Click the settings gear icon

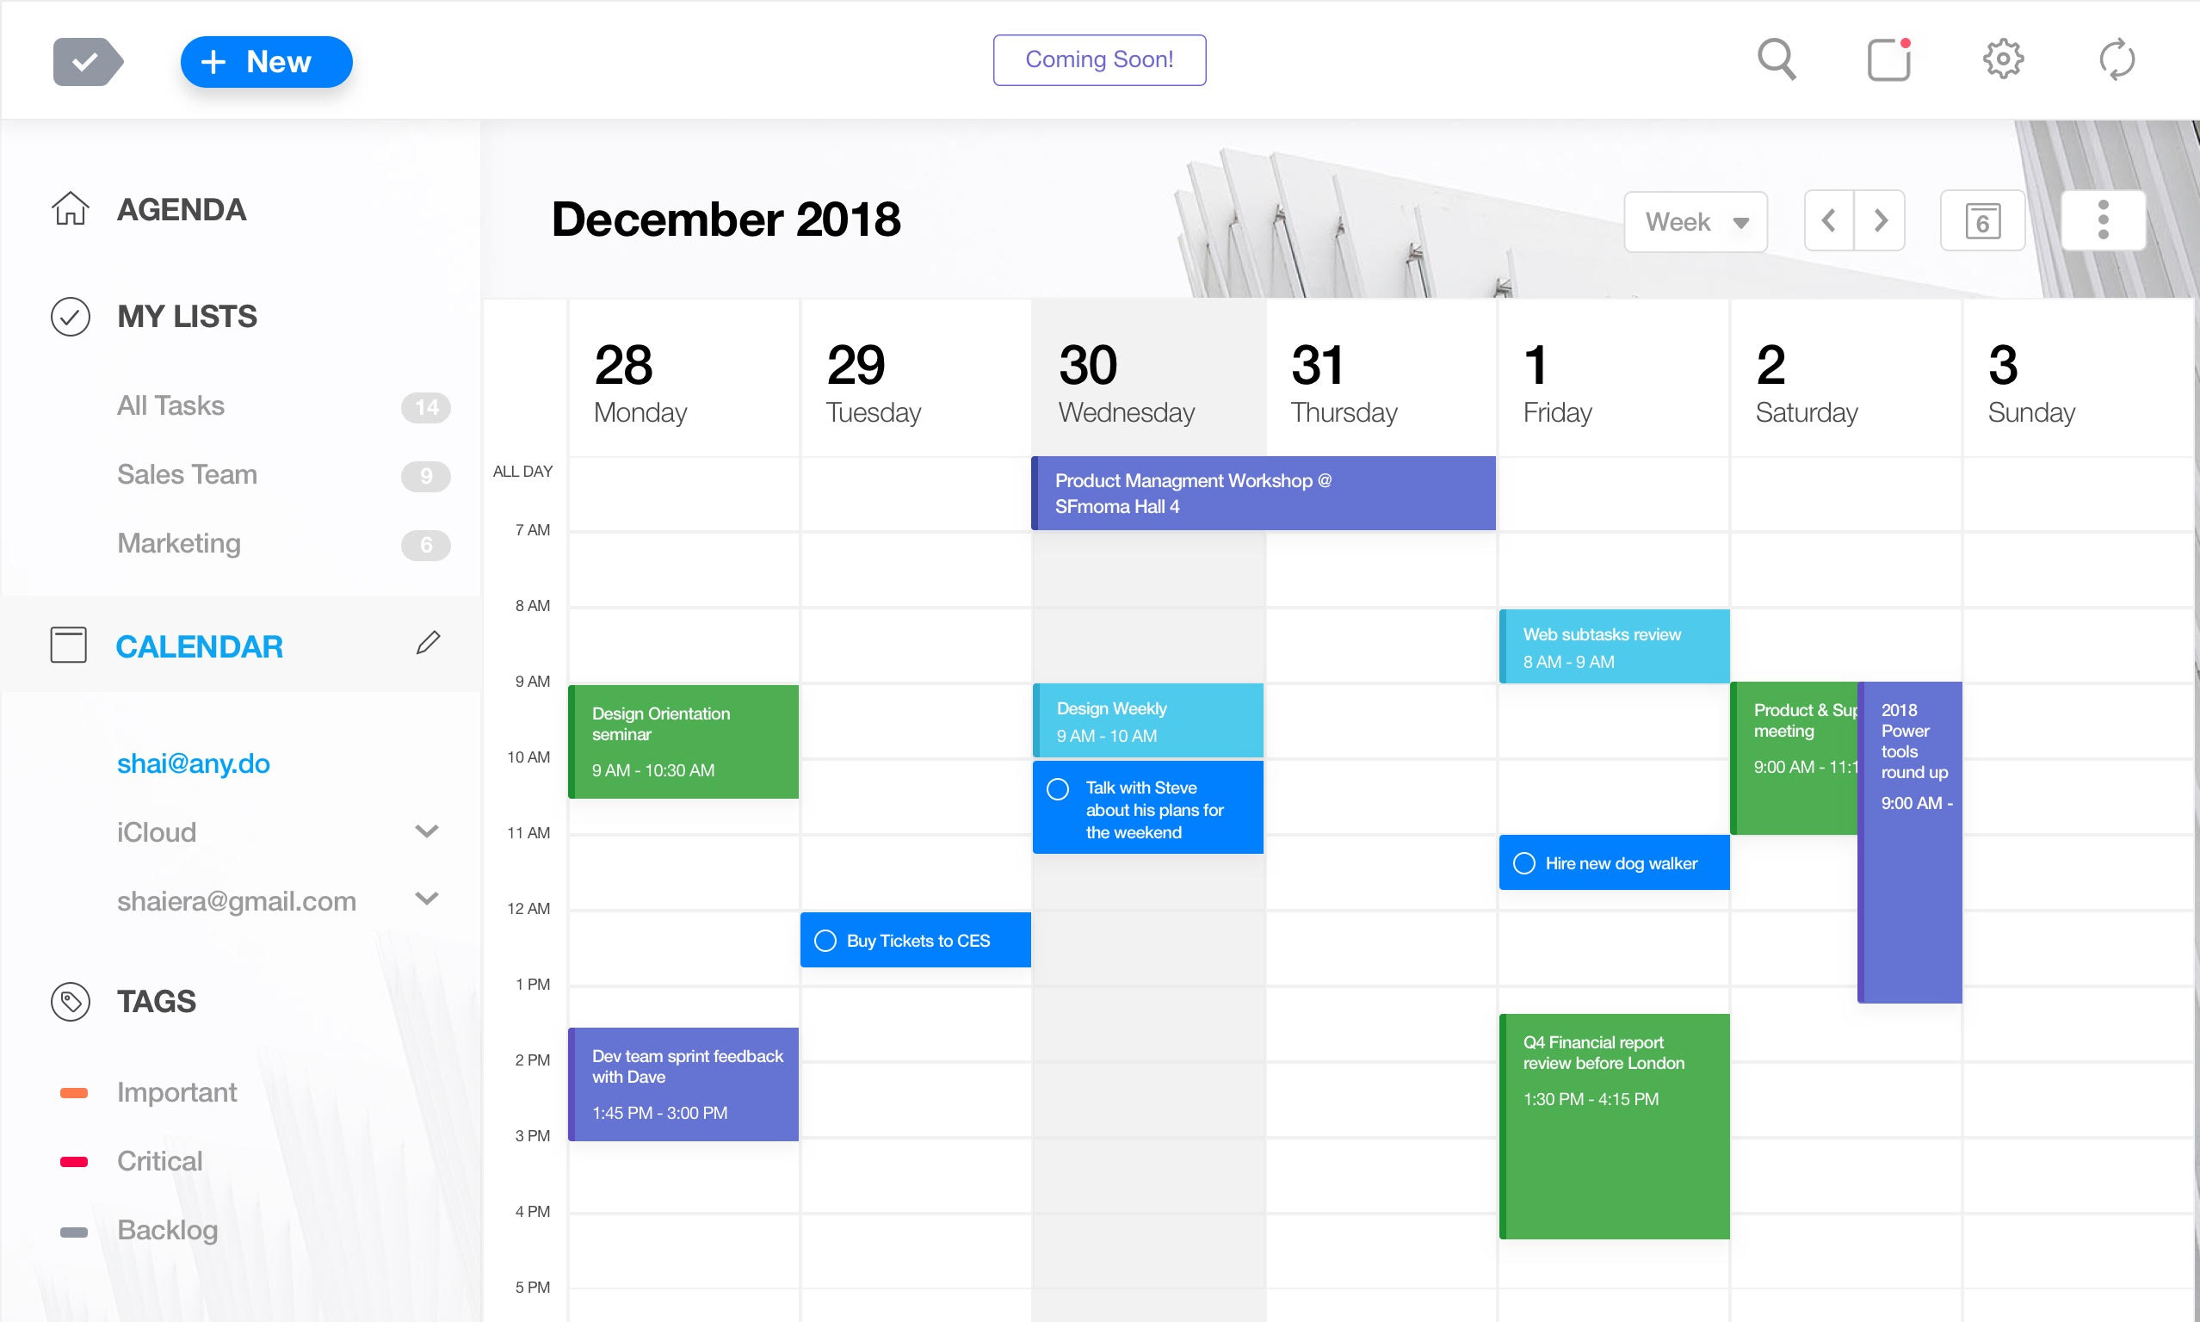pyautogui.click(x=2004, y=59)
